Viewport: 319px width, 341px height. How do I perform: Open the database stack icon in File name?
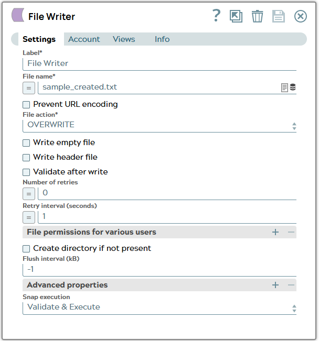click(x=293, y=87)
